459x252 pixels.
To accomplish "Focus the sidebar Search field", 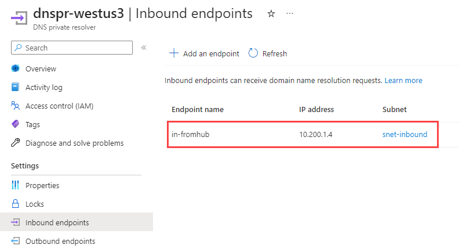I will pos(72,48).
